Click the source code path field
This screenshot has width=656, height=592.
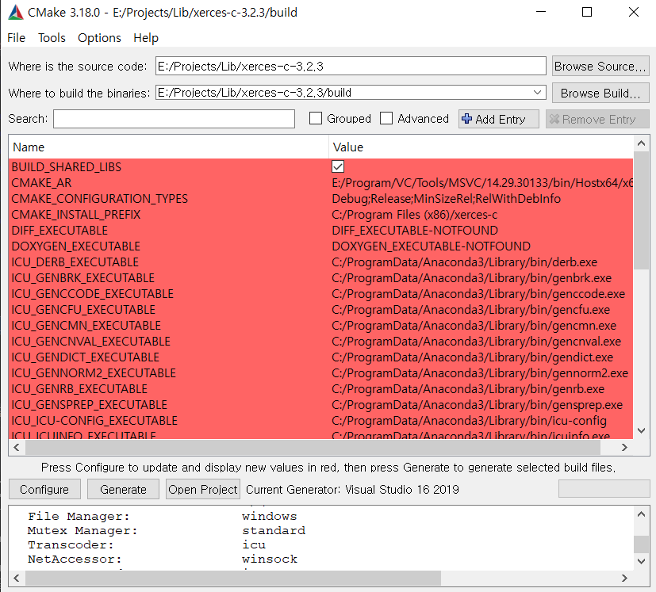coord(351,66)
